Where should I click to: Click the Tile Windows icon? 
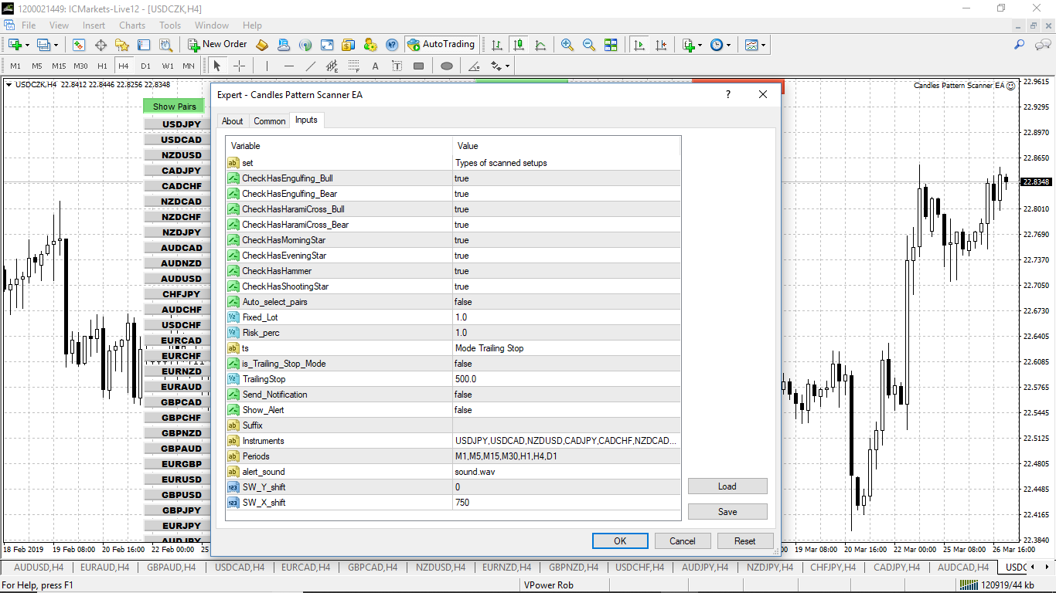(x=611, y=45)
